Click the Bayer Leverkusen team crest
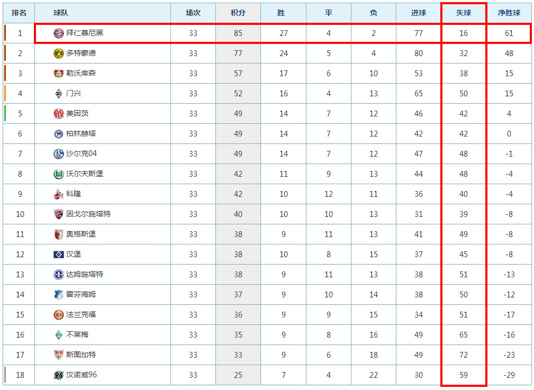Viewport: 534px width, 390px height. 58,74
